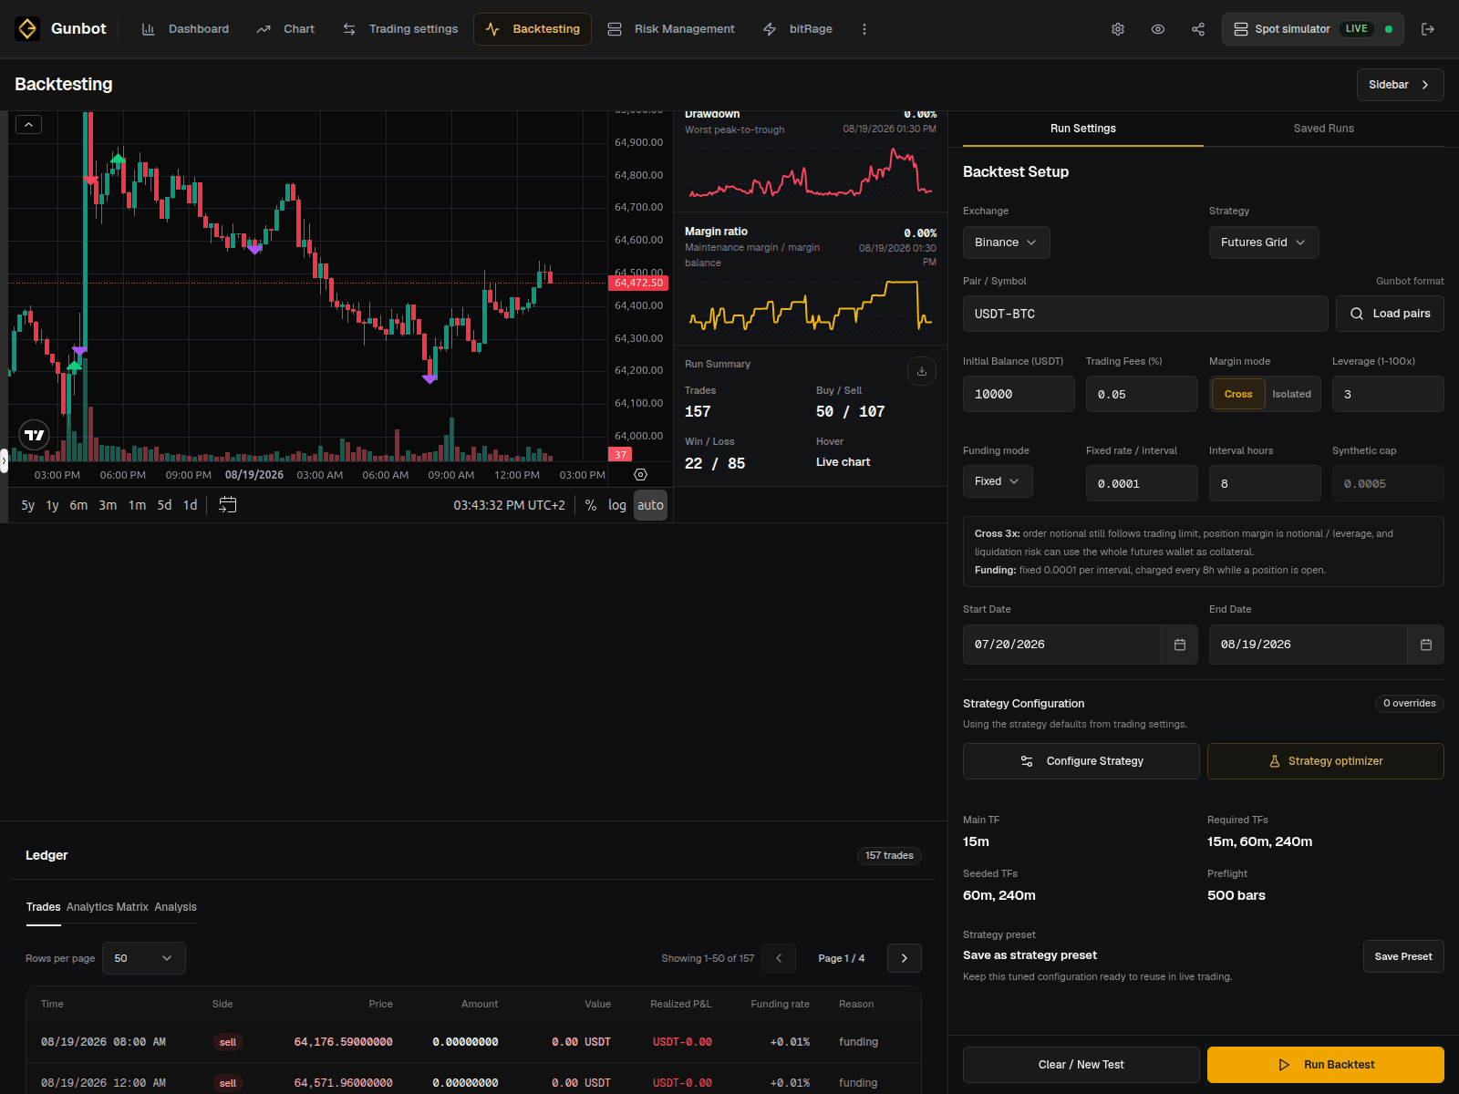This screenshot has height=1094, width=1459.
Task: Download the run summary
Action: tap(922, 371)
